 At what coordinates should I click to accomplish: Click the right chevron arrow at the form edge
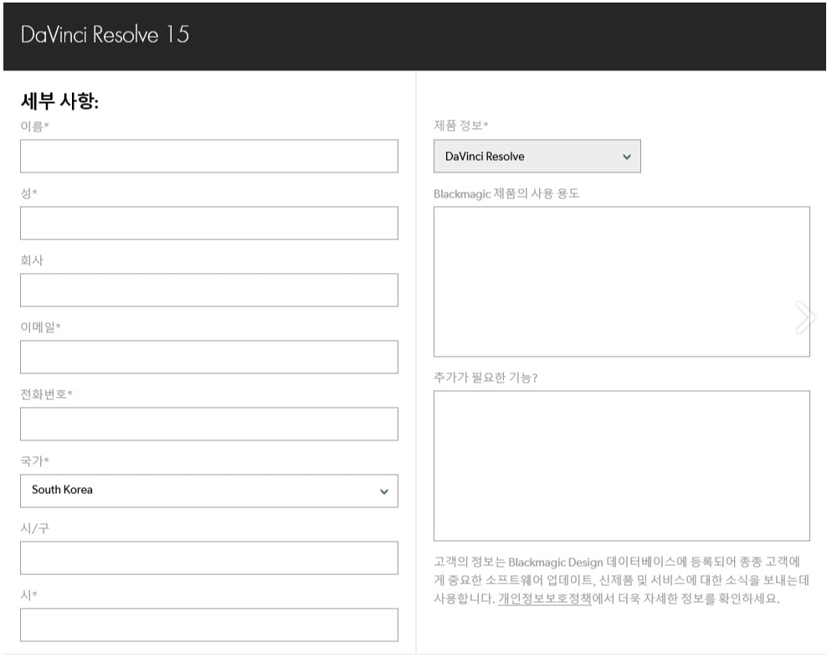(x=804, y=317)
